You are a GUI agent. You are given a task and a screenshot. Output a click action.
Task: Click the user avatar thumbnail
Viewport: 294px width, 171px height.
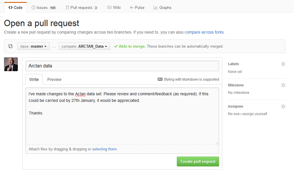[x=11, y=64]
